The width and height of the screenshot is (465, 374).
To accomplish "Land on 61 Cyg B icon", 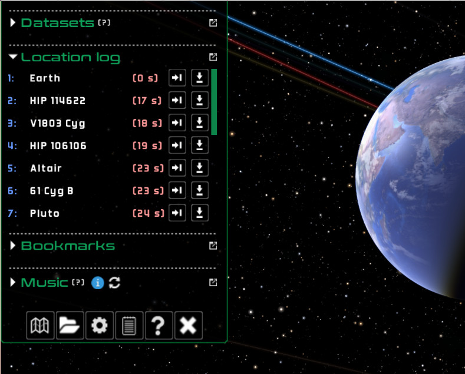I will (200, 190).
